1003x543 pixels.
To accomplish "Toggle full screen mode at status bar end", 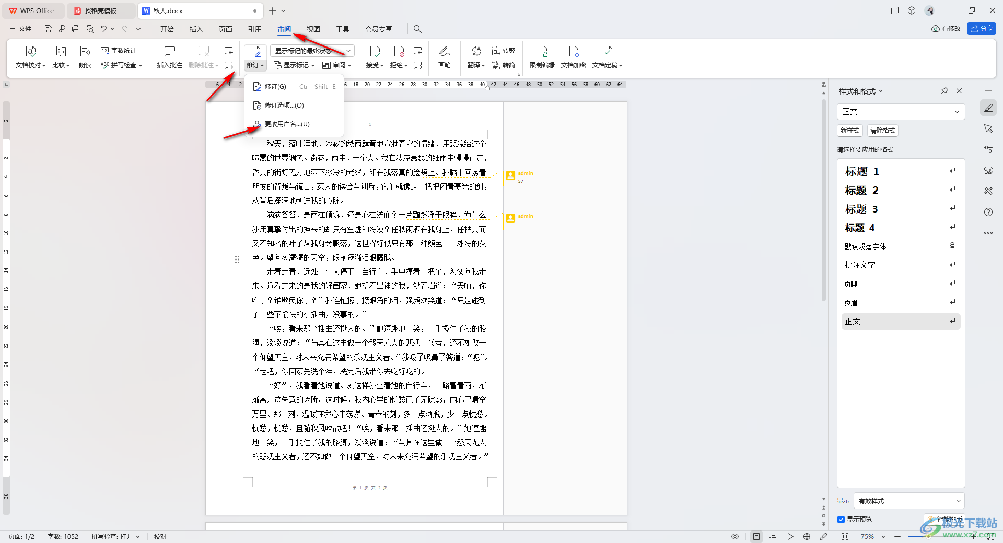I will [x=992, y=537].
